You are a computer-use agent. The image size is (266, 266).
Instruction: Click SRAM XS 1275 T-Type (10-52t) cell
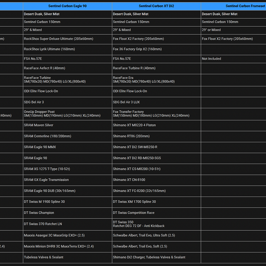[67, 169]
